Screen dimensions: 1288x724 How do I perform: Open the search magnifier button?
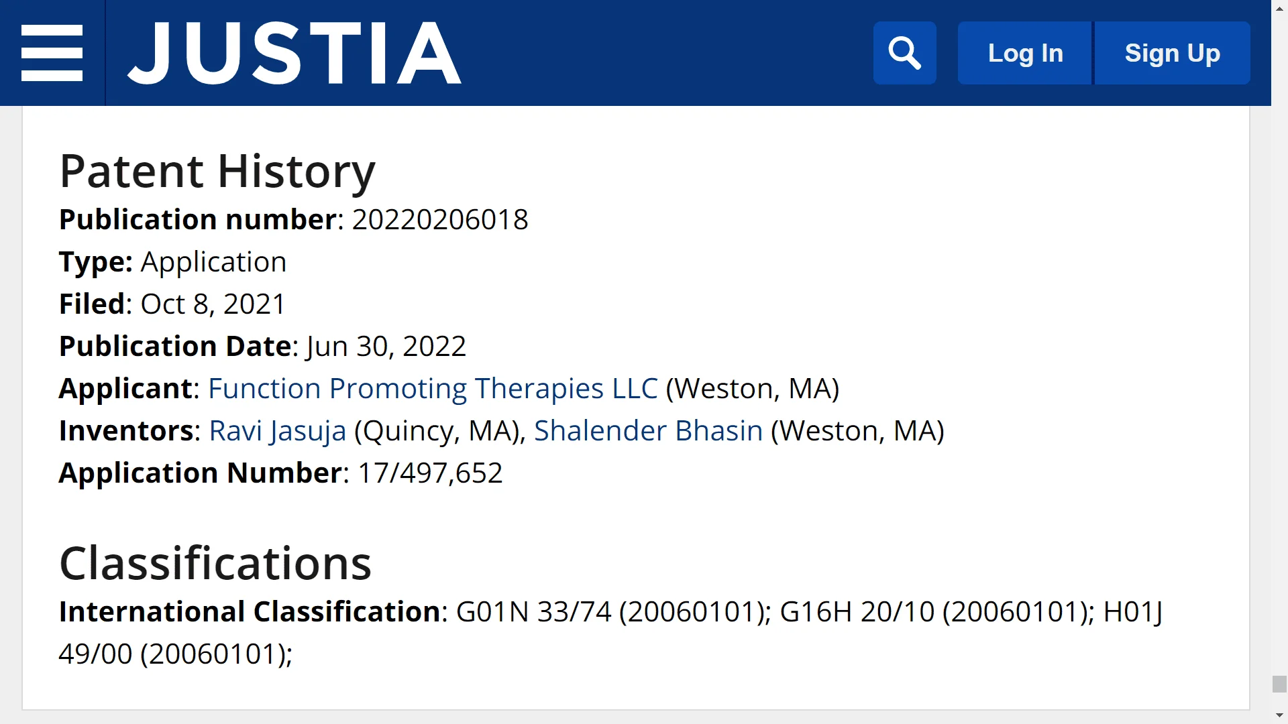click(904, 53)
